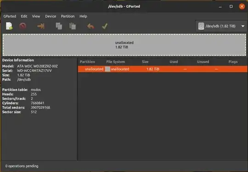The image size is (248, 172).
Task: Click the disk icon in device selector
Action: click(x=201, y=26)
